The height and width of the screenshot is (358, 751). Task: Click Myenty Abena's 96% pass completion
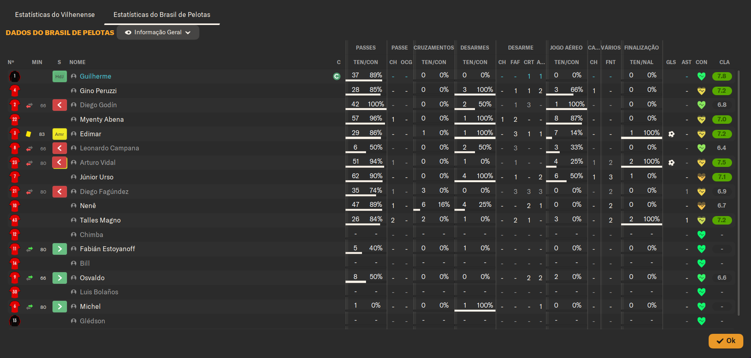click(x=376, y=118)
